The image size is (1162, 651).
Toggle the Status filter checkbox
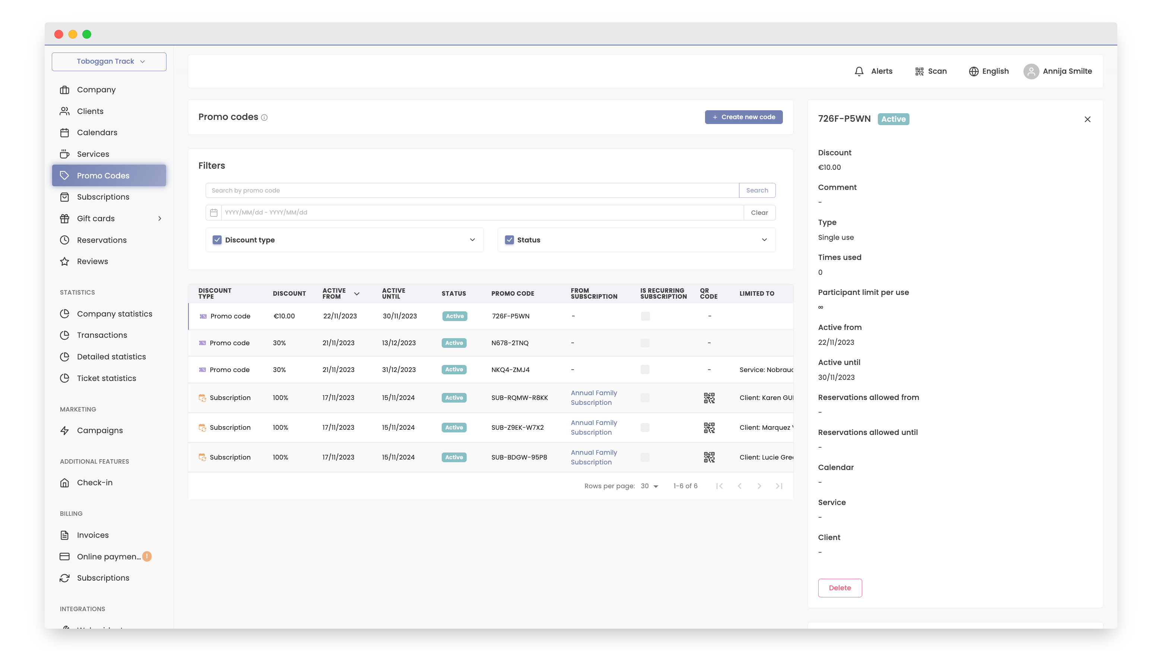[x=509, y=240]
